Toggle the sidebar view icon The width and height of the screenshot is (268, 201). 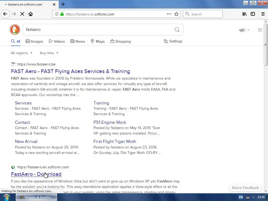pyautogui.click(x=253, y=14)
